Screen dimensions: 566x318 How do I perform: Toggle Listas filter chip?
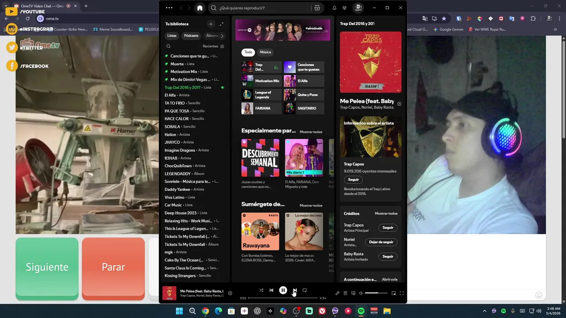(x=172, y=35)
